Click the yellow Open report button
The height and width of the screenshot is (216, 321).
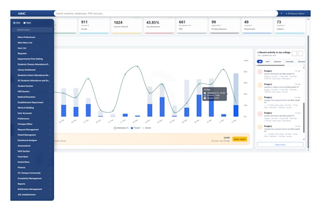pyautogui.click(x=240, y=139)
